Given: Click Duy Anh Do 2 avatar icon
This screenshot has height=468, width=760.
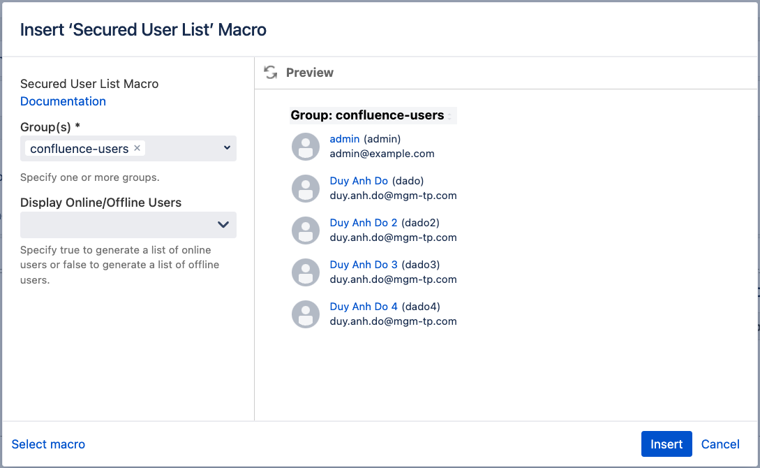Looking at the screenshot, I should click(x=305, y=231).
